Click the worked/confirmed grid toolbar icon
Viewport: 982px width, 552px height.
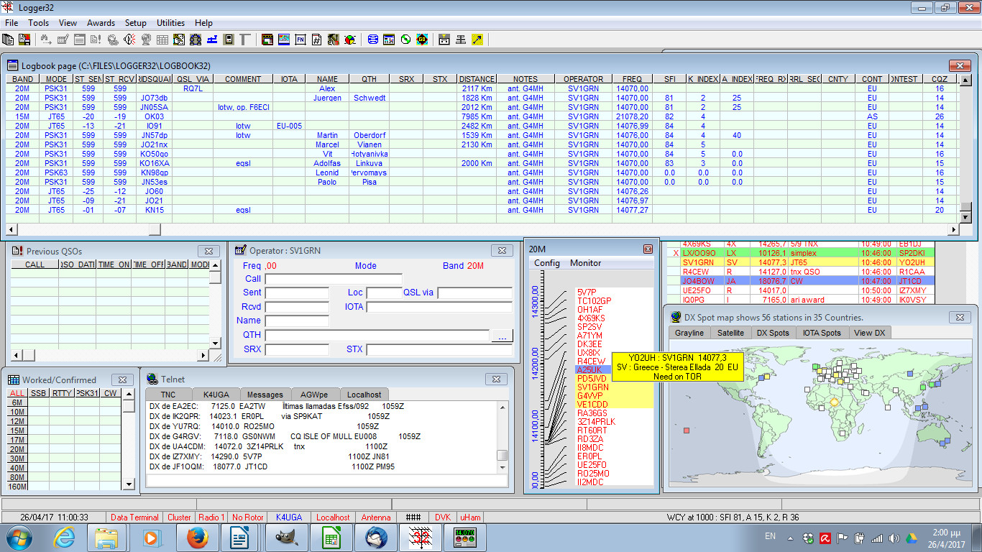click(162, 40)
